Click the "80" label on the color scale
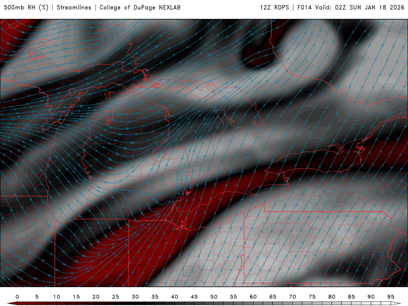Viewport: 408px width, 306px height. click(x=332, y=297)
